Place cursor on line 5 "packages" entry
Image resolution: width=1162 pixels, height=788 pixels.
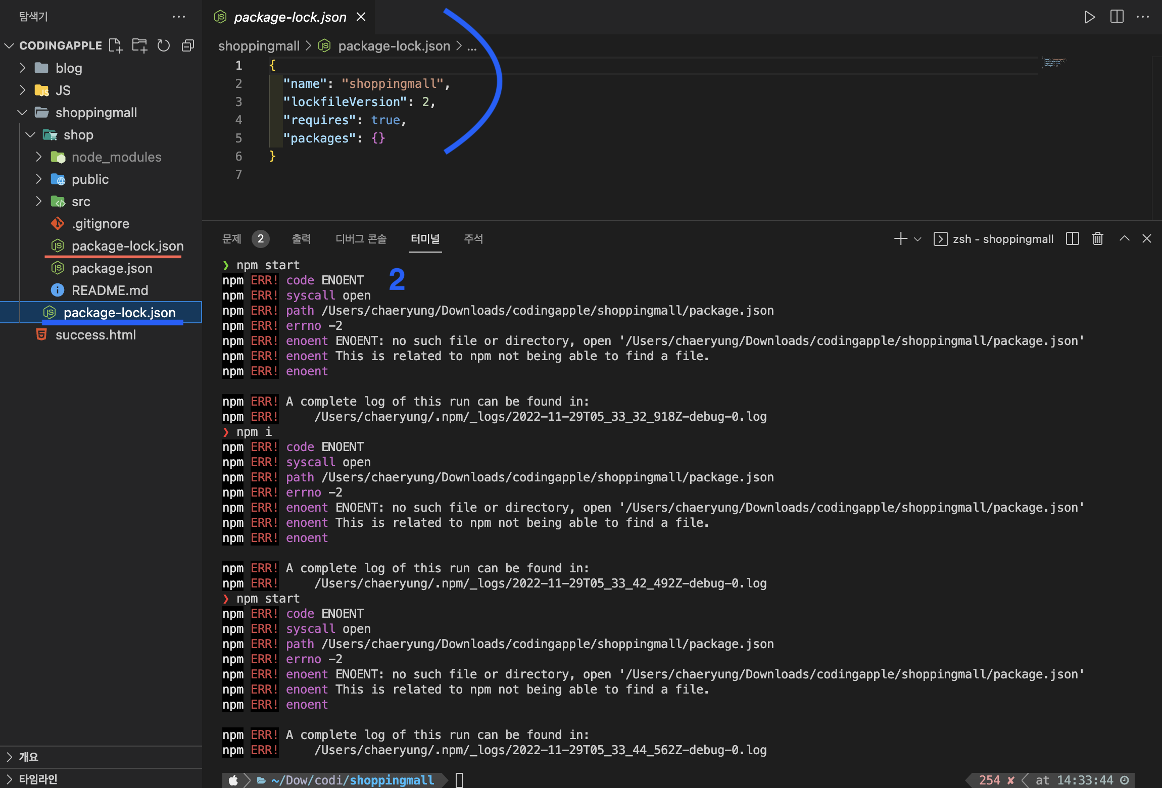pyautogui.click(x=333, y=138)
